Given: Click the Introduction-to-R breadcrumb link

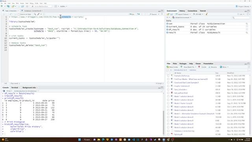Looking at the screenshot, I should 180,70.
